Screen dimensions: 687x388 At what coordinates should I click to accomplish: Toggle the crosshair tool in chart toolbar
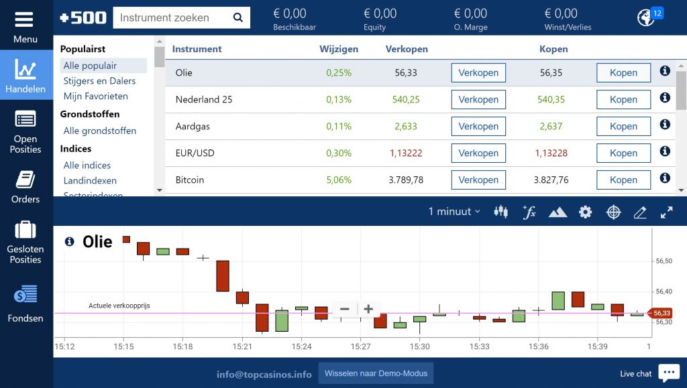click(x=613, y=212)
